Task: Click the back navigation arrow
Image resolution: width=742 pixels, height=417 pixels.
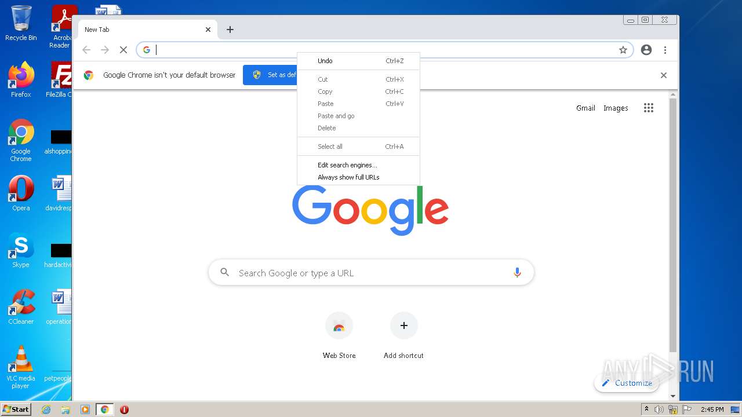Action: click(86, 50)
